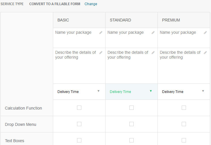This screenshot has width=211, height=145.
Task: Click pencil icon in Basic description field
Action: point(101,53)
